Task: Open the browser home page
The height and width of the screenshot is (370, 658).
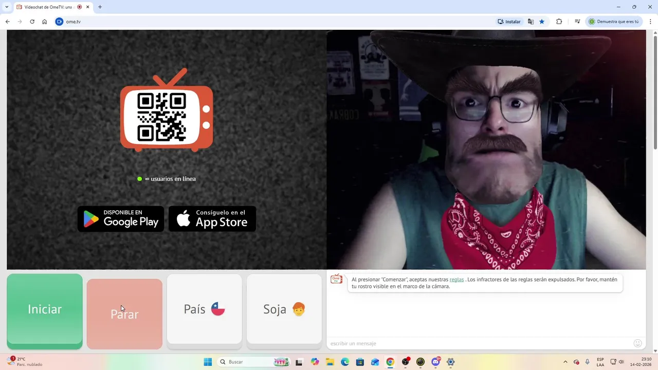Action: pos(45,22)
